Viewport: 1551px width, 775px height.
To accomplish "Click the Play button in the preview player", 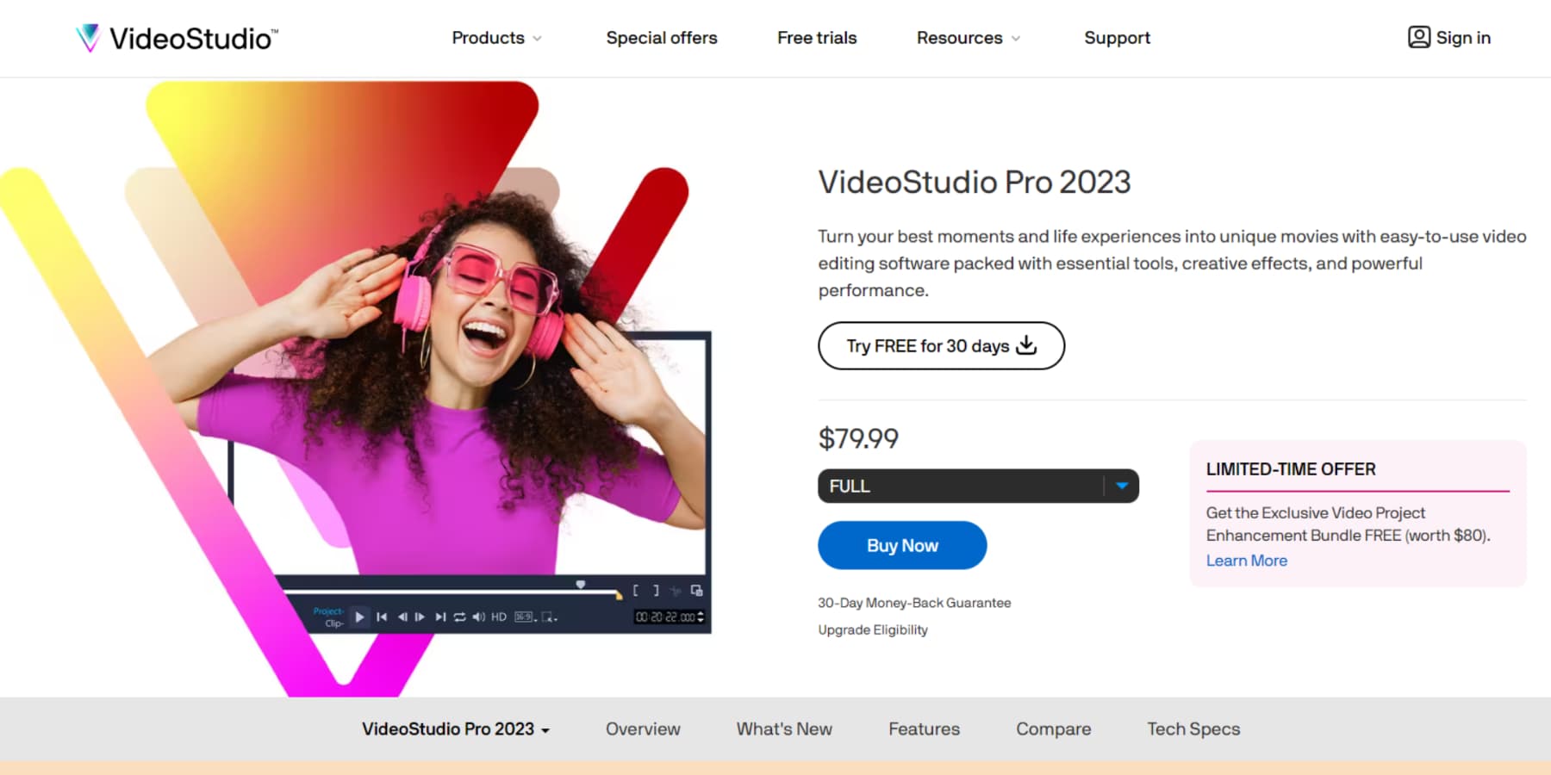I will (x=359, y=617).
